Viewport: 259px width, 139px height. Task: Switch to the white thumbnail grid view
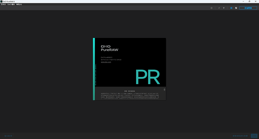236,8
